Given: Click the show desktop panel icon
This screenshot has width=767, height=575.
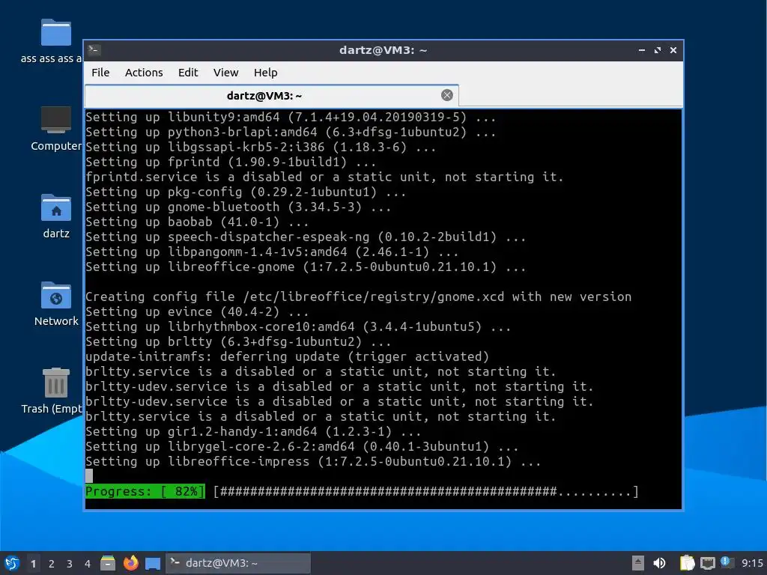Looking at the screenshot, I should pyautogui.click(x=153, y=564).
